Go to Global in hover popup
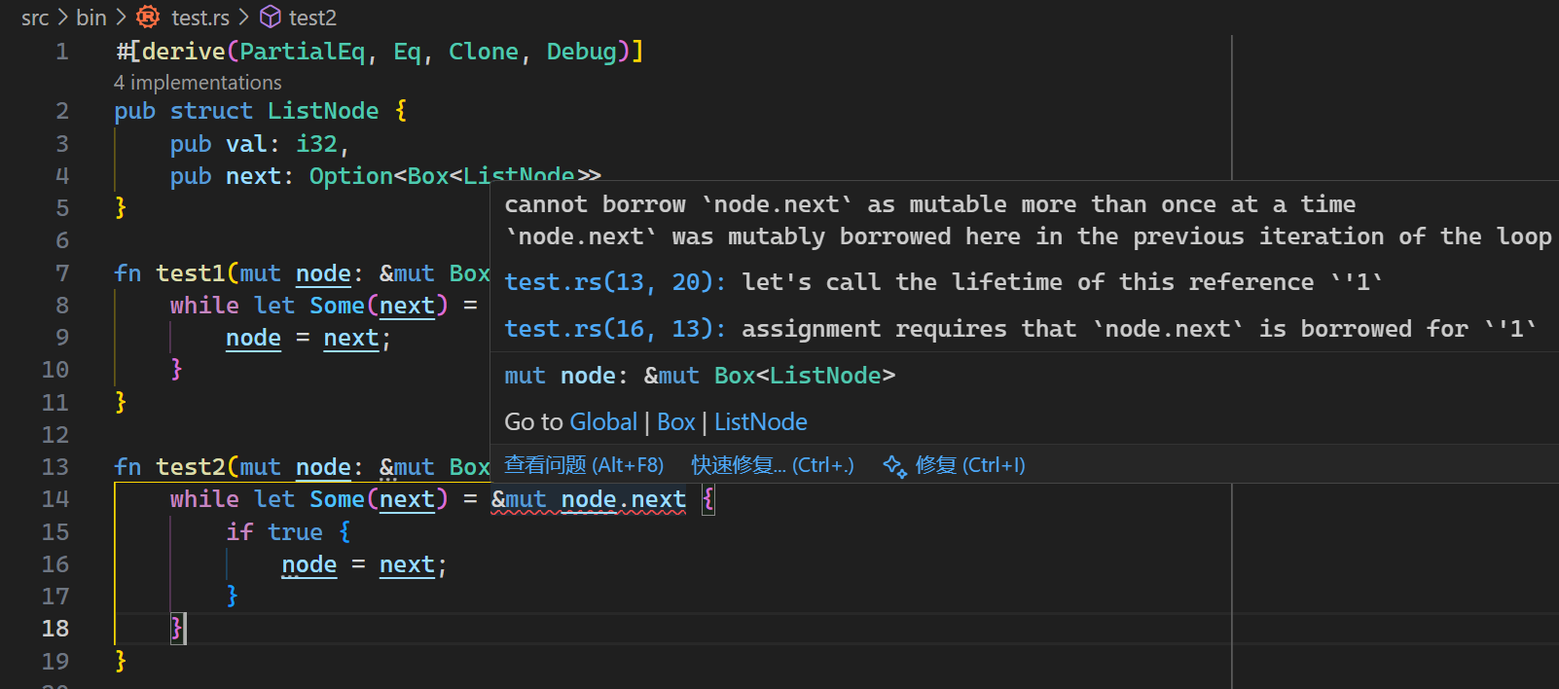Screen dimensions: 1559x689 click(603, 421)
